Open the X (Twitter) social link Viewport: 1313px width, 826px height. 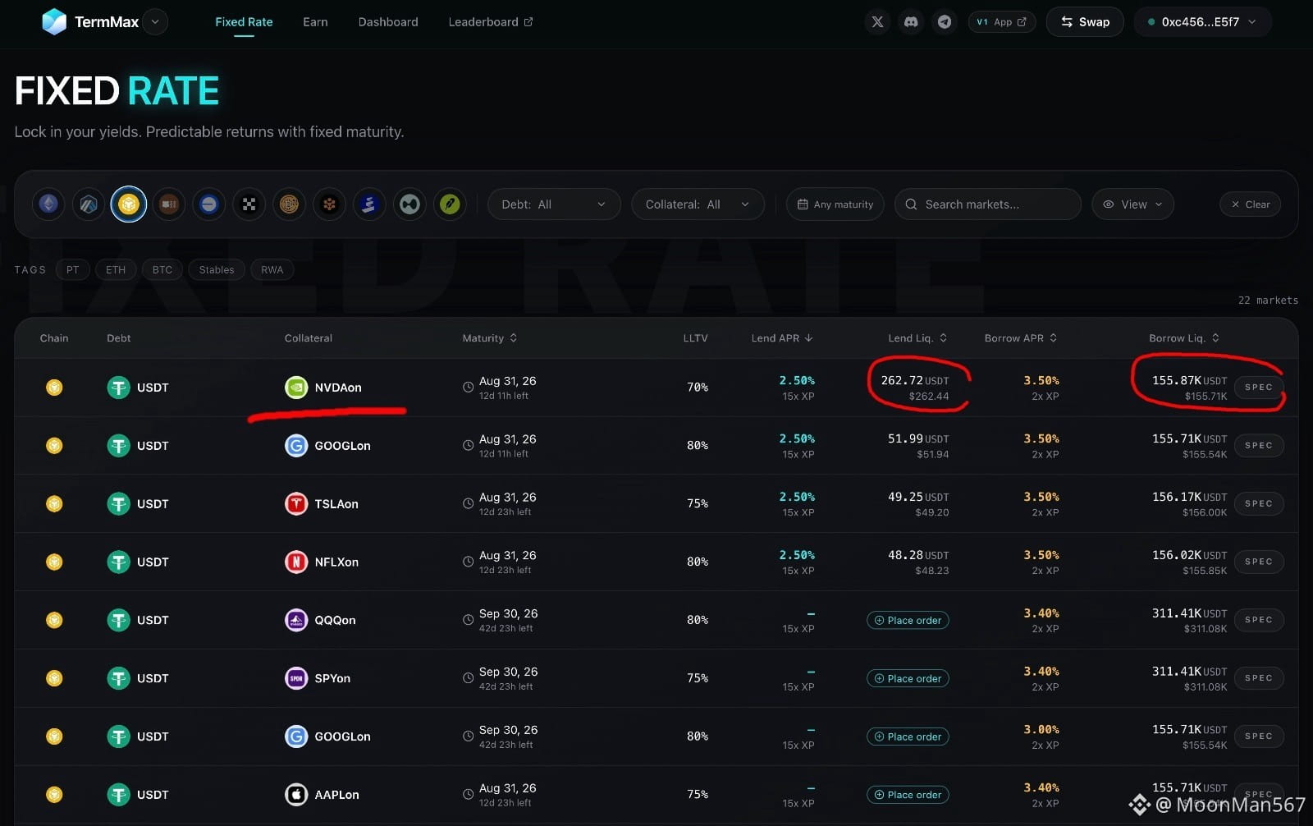tap(877, 22)
